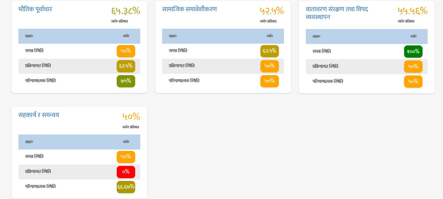
Task: Click the olive green ७५% score badge
Action: pyautogui.click(x=126, y=81)
